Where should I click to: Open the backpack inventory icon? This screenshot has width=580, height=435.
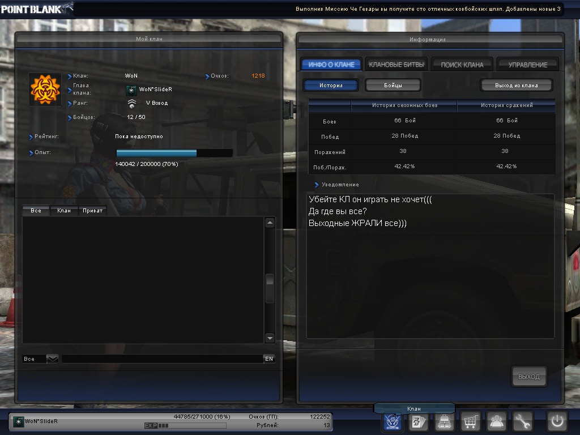pyautogui.click(x=444, y=421)
